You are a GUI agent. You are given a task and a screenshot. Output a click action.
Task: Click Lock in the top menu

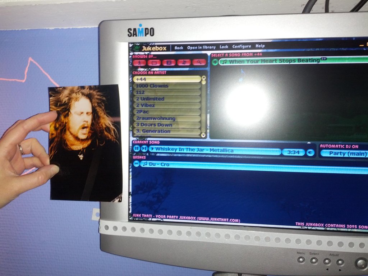[224, 47]
